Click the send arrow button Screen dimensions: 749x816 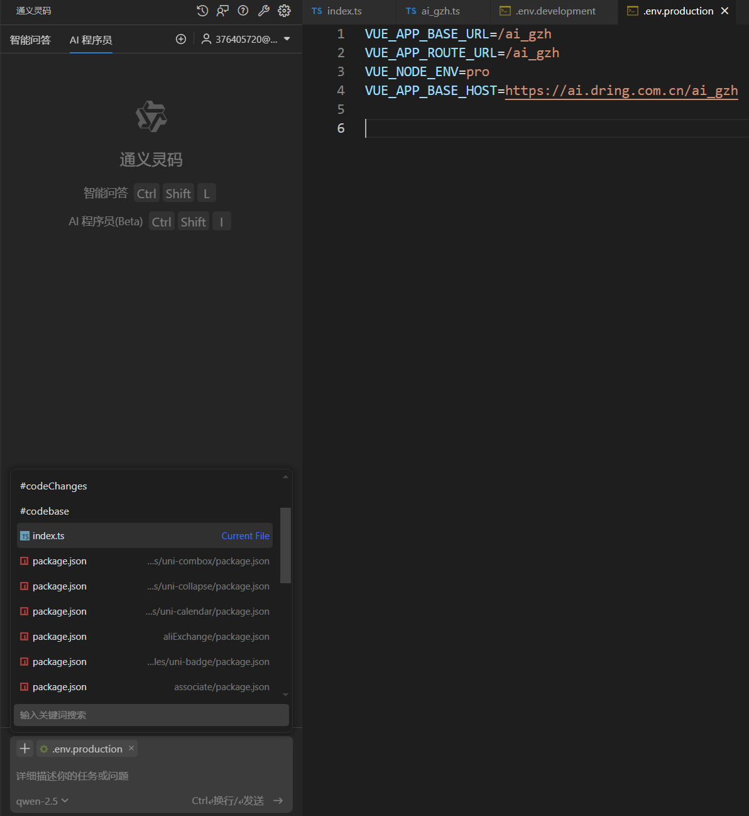click(x=278, y=801)
